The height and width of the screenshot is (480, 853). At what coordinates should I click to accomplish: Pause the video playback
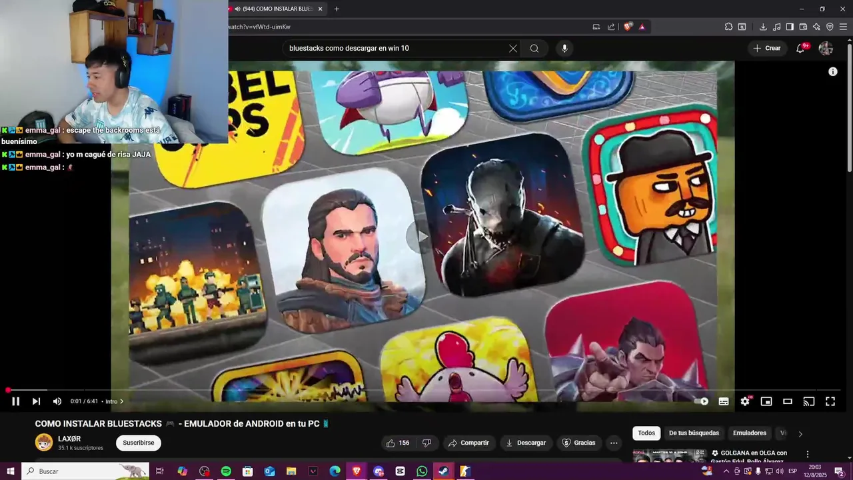tap(16, 401)
